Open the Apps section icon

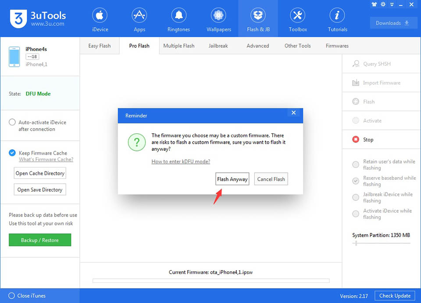(x=139, y=15)
